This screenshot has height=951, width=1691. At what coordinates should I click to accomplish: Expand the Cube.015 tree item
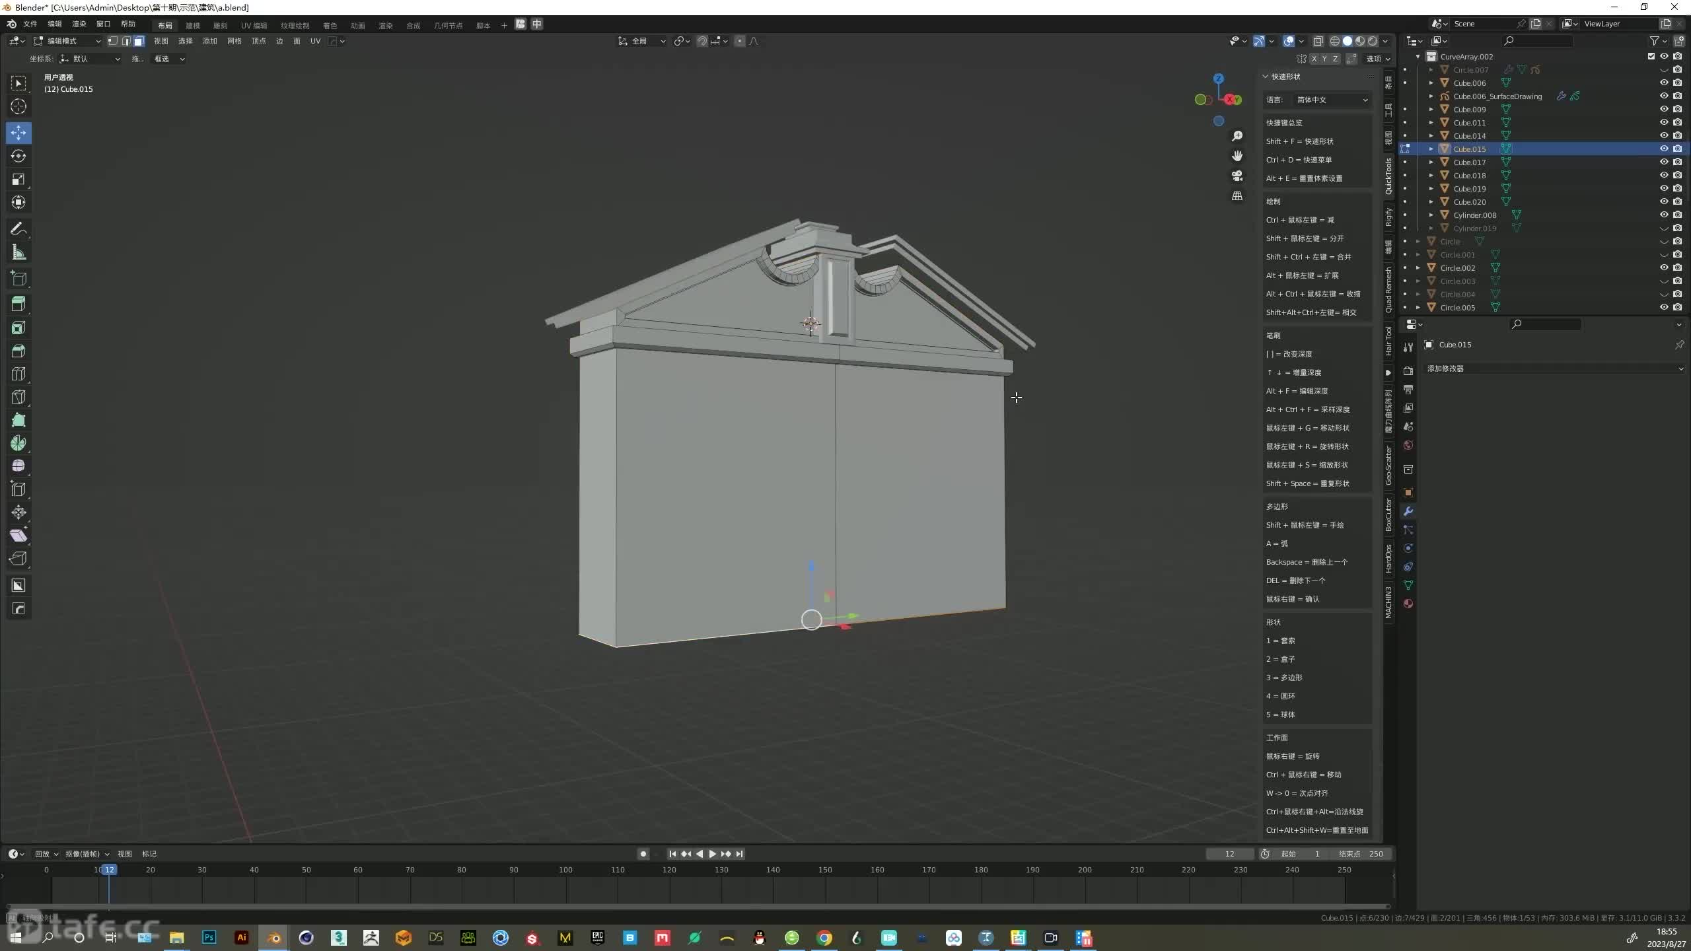1431,149
